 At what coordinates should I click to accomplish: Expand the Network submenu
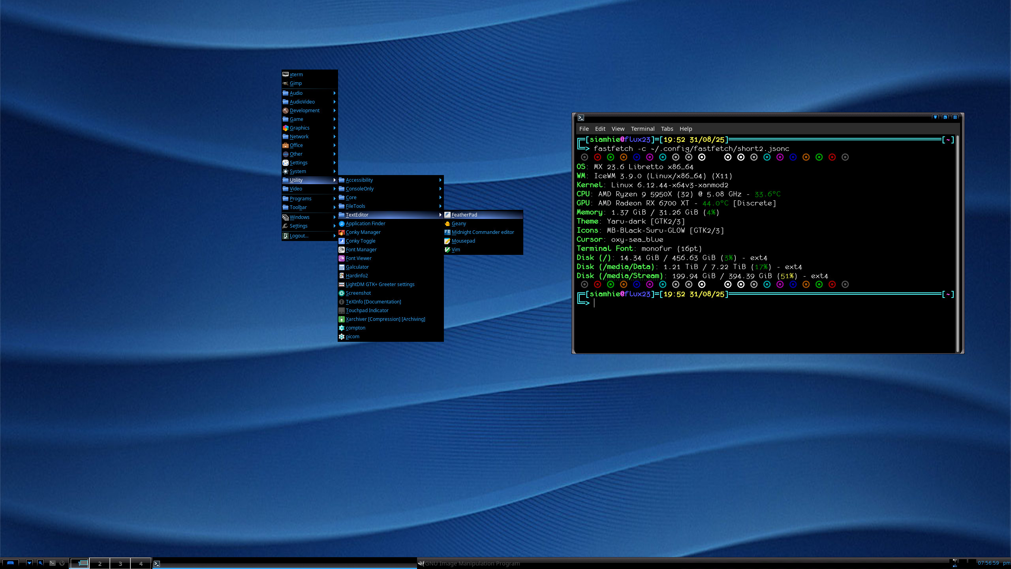(310, 137)
